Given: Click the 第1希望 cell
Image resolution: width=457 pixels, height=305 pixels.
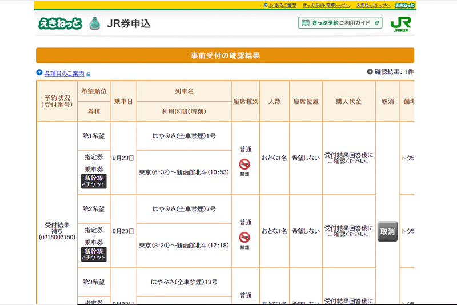Looking at the screenshot, I should tap(94, 136).
